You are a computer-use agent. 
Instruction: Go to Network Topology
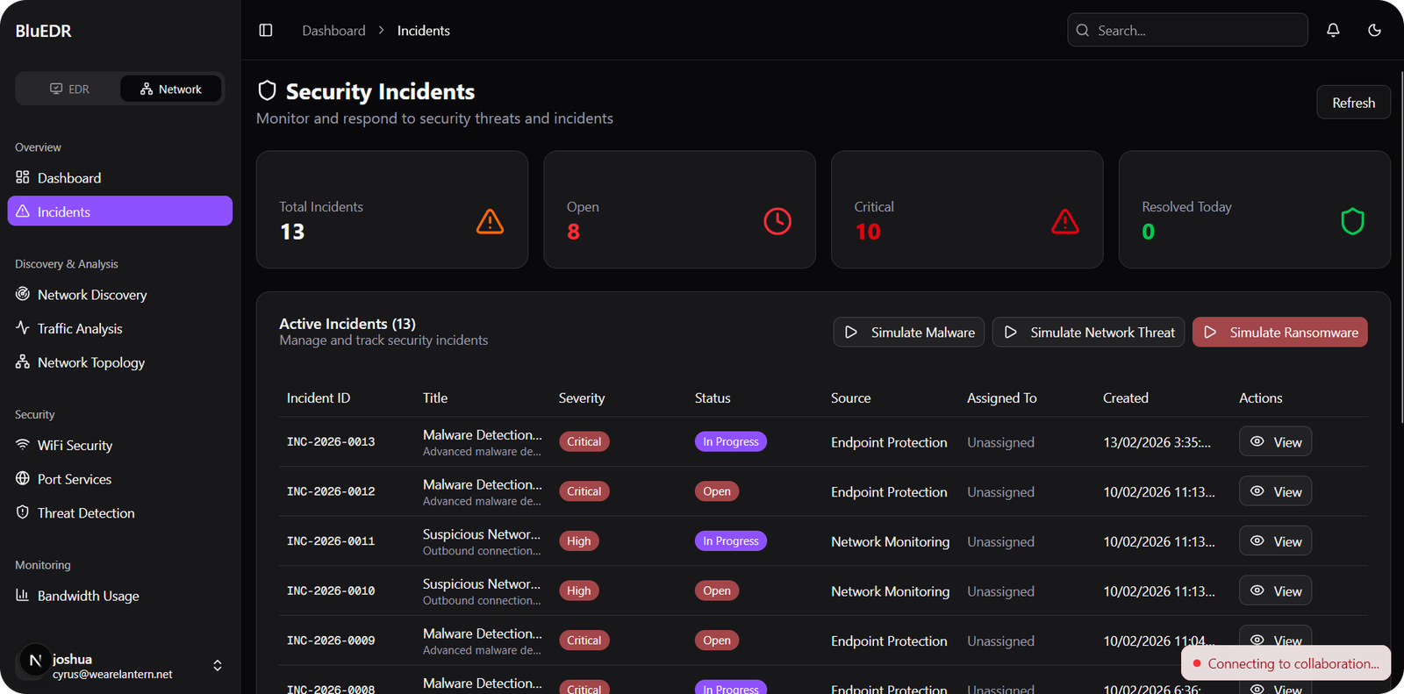(90, 362)
